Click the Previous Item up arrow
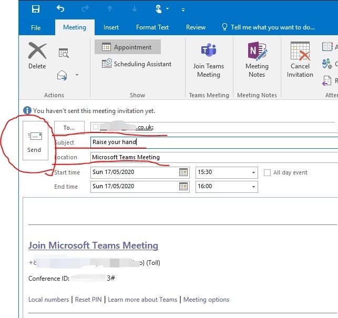The width and height of the screenshot is (338, 318). 110,9
